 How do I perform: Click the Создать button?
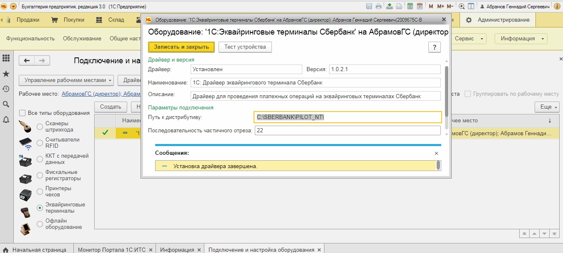click(111, 107)
